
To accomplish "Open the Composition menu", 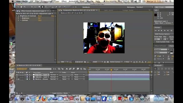I will tap(46, 1).
